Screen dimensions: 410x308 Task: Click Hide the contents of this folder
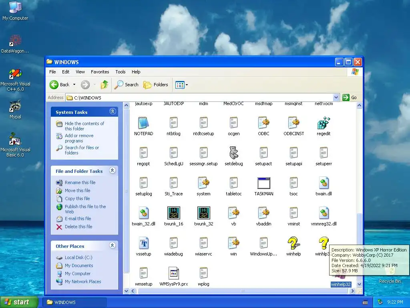coord(84,126)
